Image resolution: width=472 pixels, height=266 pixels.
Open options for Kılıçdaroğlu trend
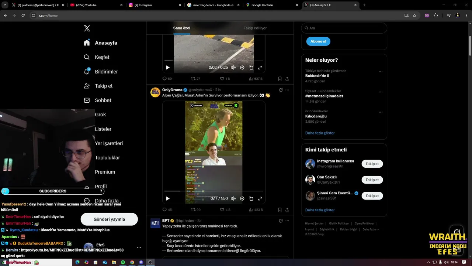point(381,112)
